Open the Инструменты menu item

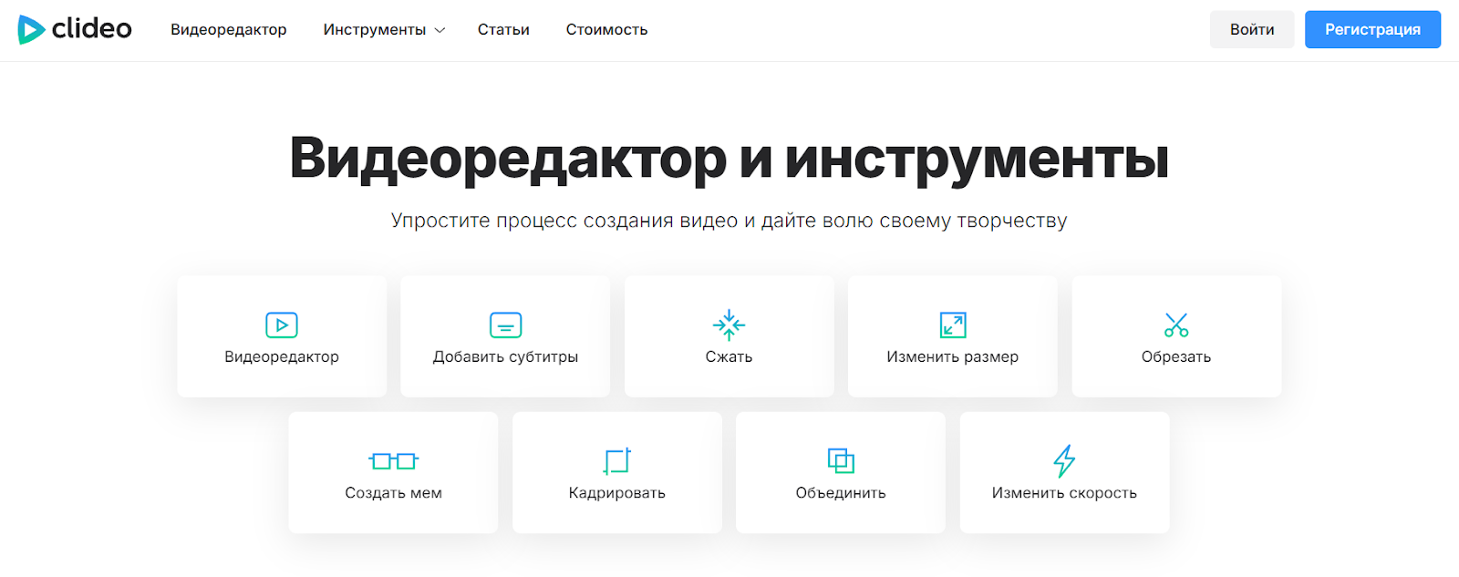375,29
